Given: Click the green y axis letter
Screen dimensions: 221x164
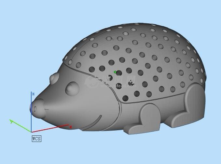Looking at the screenshot, I should pos(11,122).
